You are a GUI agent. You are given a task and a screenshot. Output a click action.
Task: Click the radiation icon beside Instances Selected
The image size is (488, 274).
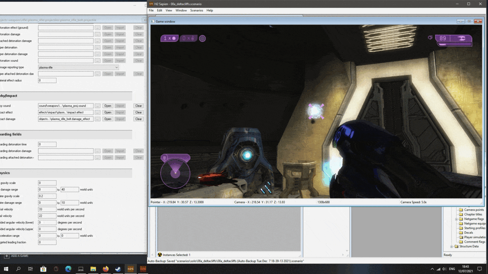click(160, 255)
